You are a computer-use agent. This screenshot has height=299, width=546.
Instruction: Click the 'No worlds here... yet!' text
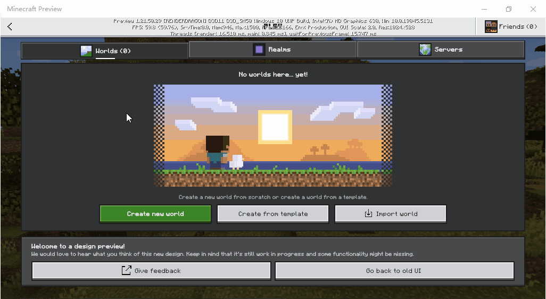(x=273, y=74)
